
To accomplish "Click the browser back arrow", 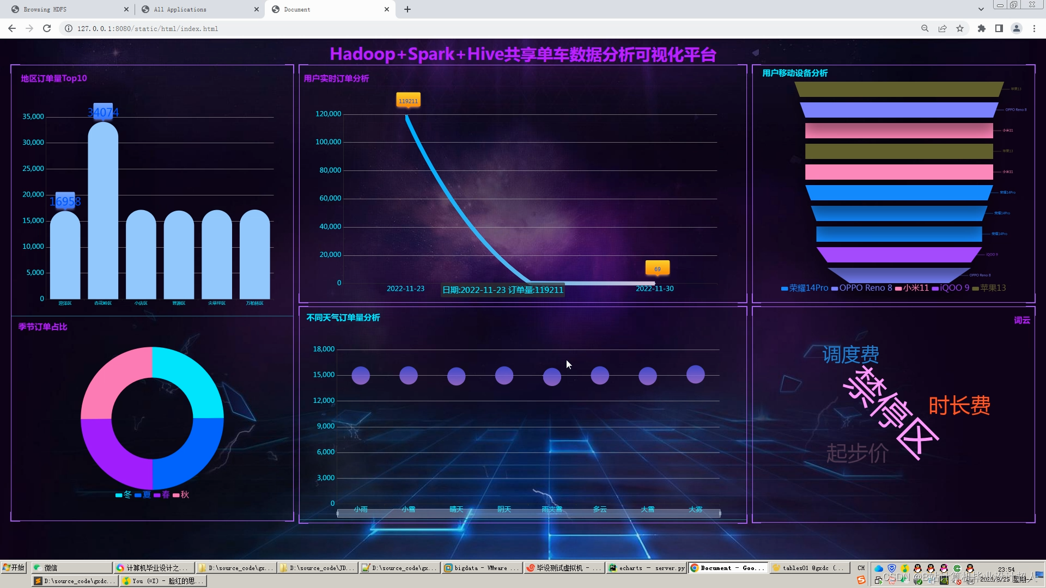I will point(12,28).
